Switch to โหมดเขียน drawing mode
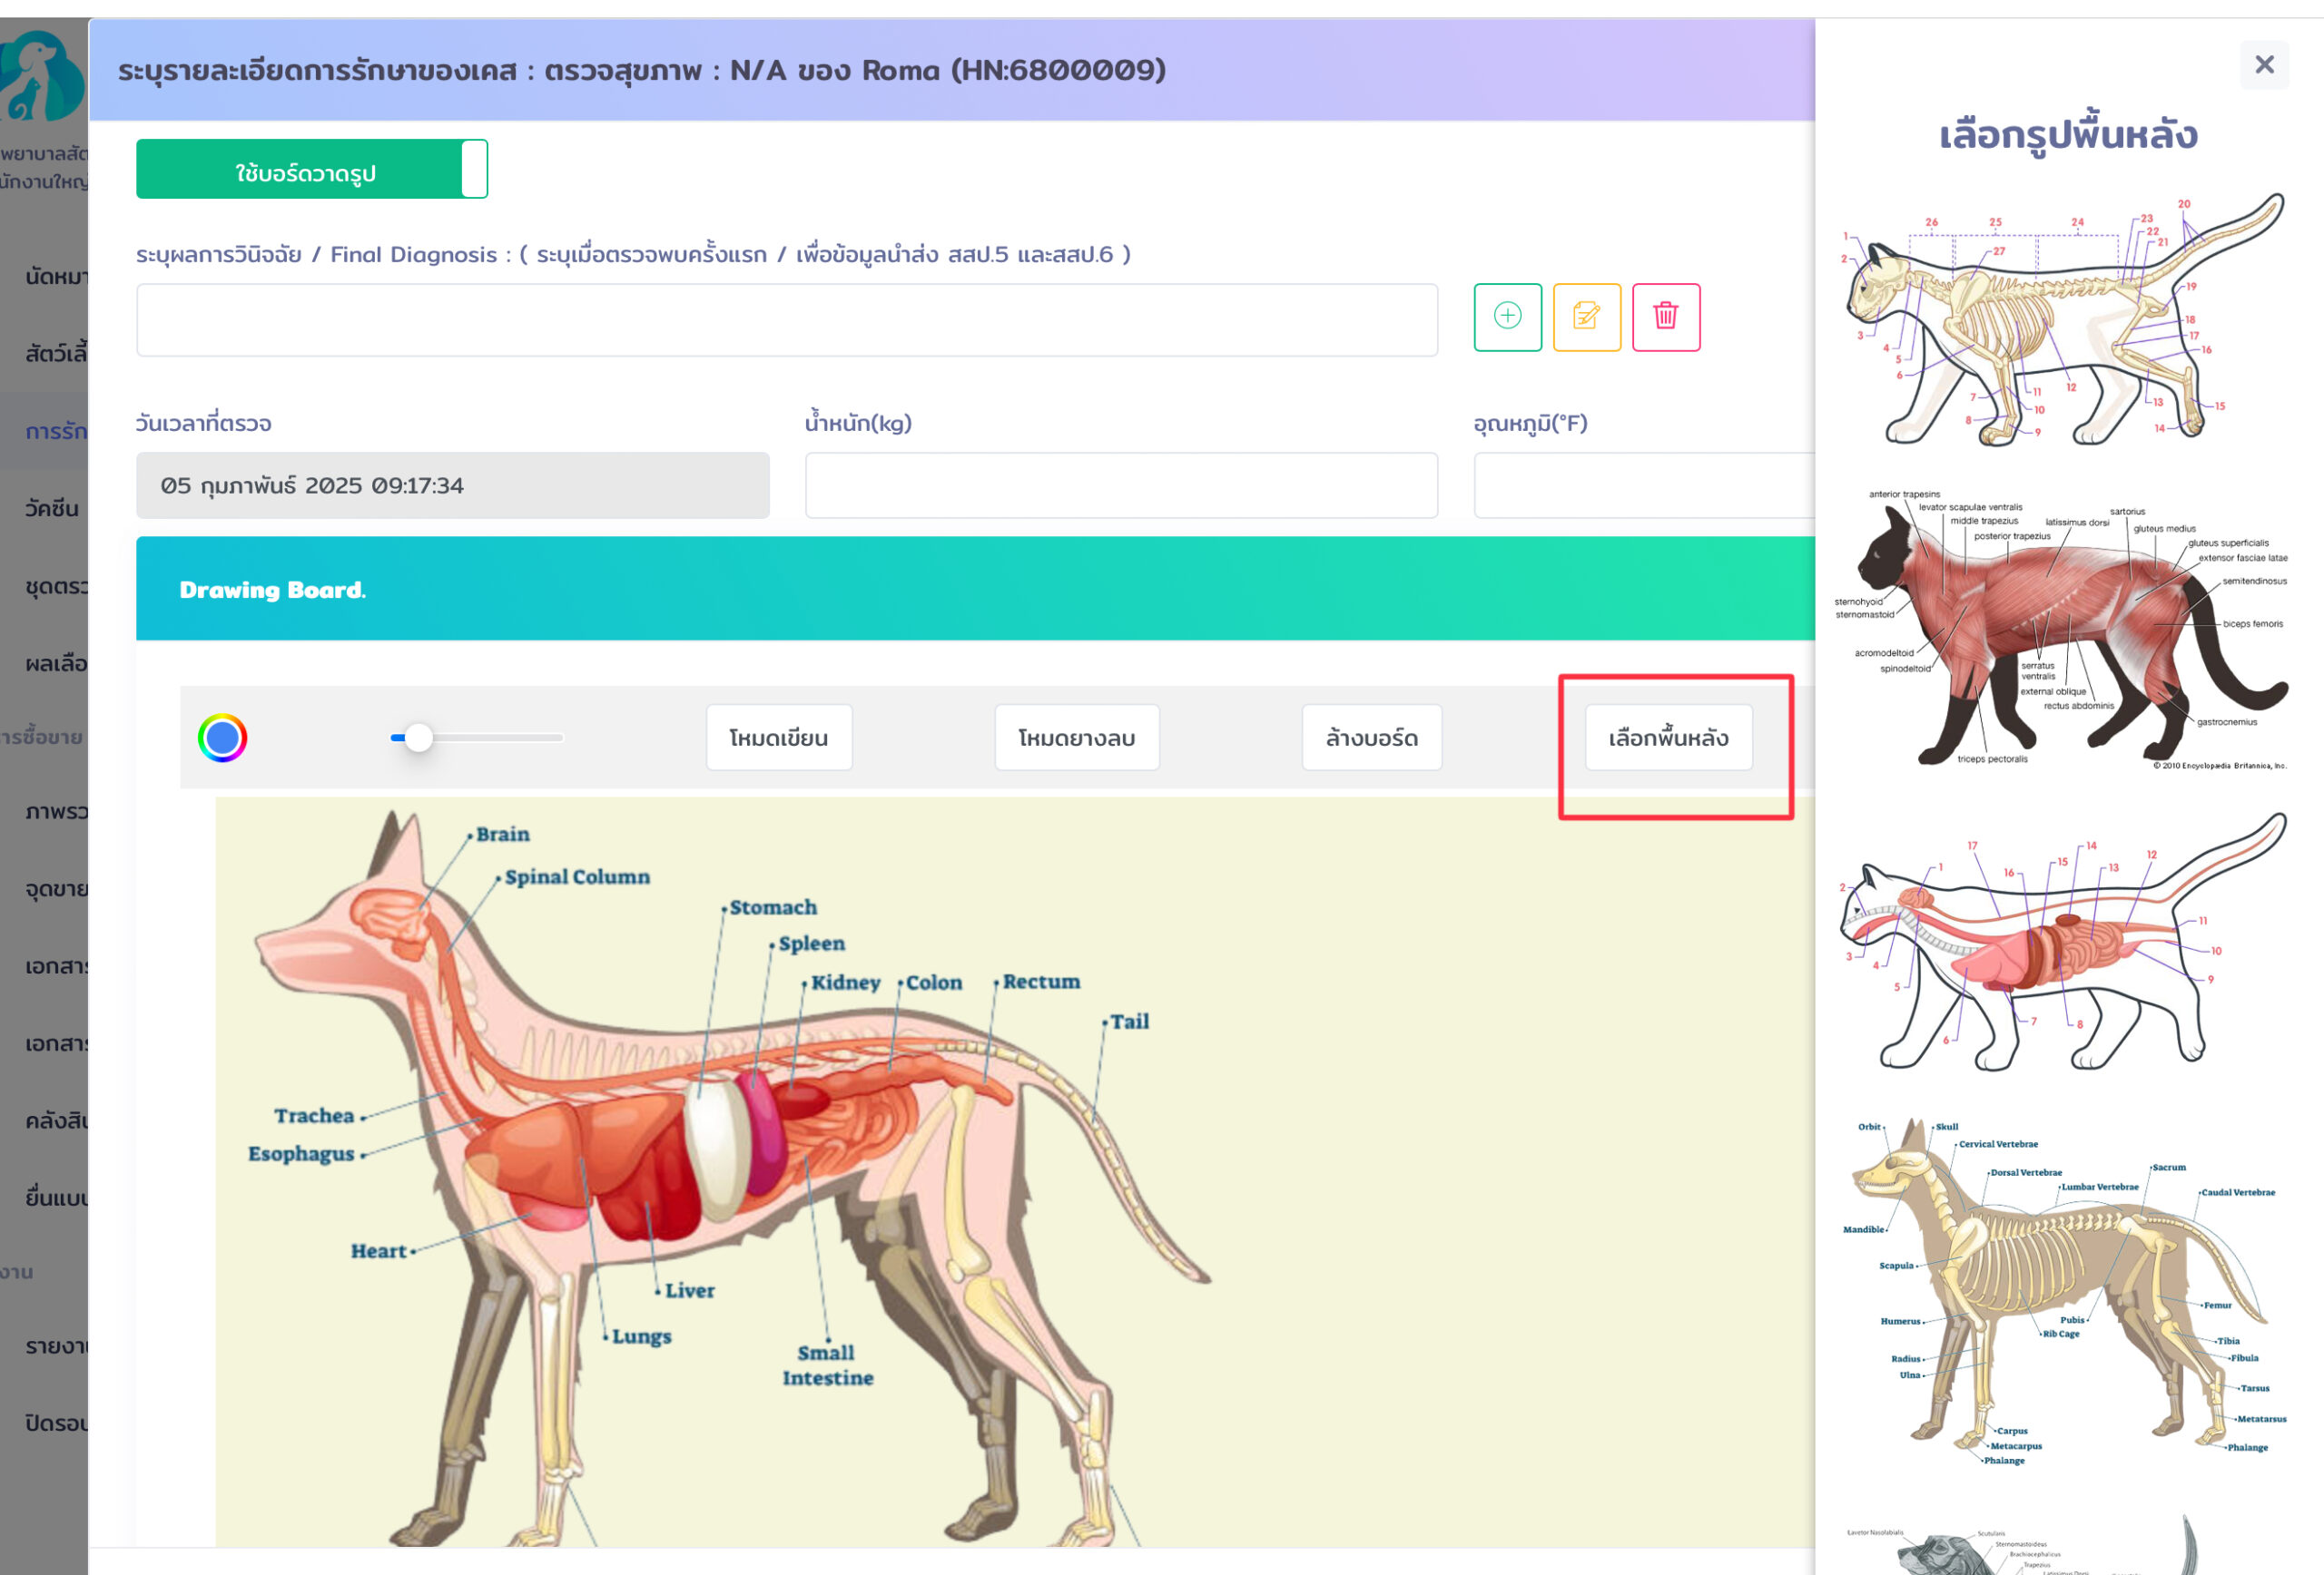The image size is (2324, 1575). 778,738
